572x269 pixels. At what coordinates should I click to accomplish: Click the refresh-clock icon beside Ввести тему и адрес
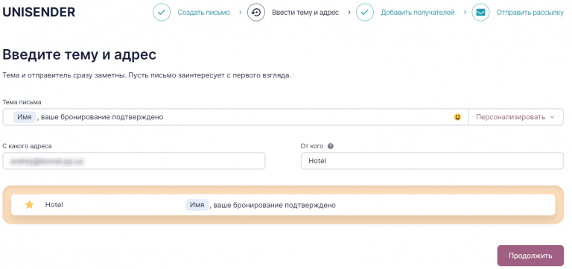[256, 13]
